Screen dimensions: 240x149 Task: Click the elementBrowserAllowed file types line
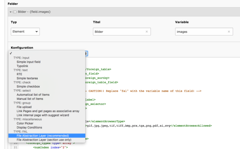click(x=148, y=126)
